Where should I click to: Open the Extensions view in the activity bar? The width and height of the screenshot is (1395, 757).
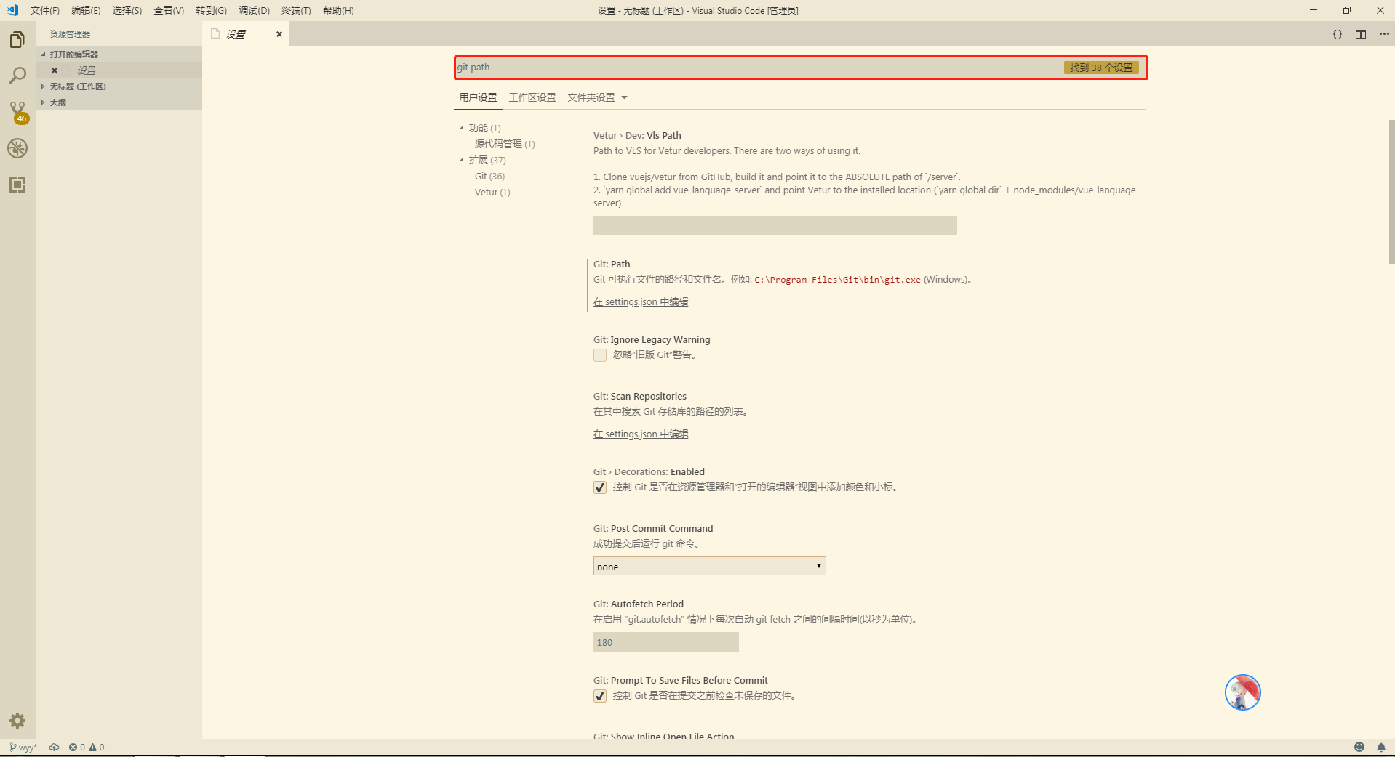click(17, 185)
